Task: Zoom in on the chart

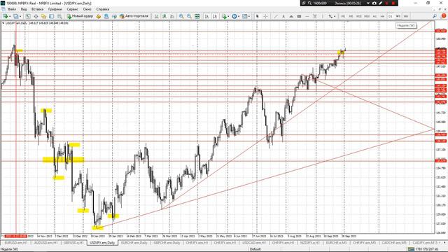Action: (181, 16)
